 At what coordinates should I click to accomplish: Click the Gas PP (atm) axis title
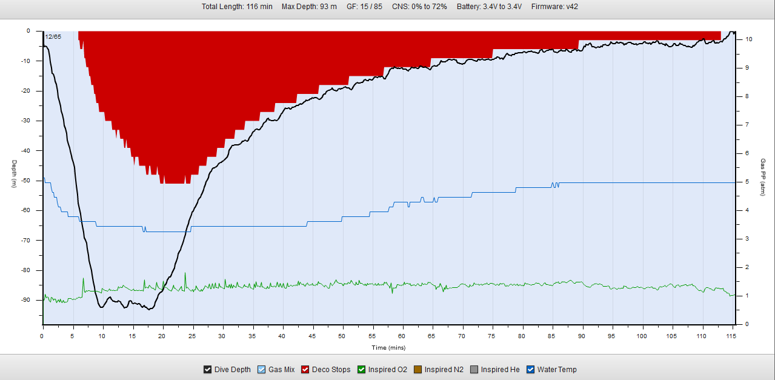pos(763,173)
